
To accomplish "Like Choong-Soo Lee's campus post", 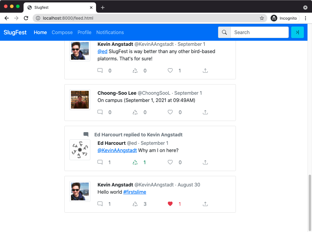I will [x=170, y=112].
